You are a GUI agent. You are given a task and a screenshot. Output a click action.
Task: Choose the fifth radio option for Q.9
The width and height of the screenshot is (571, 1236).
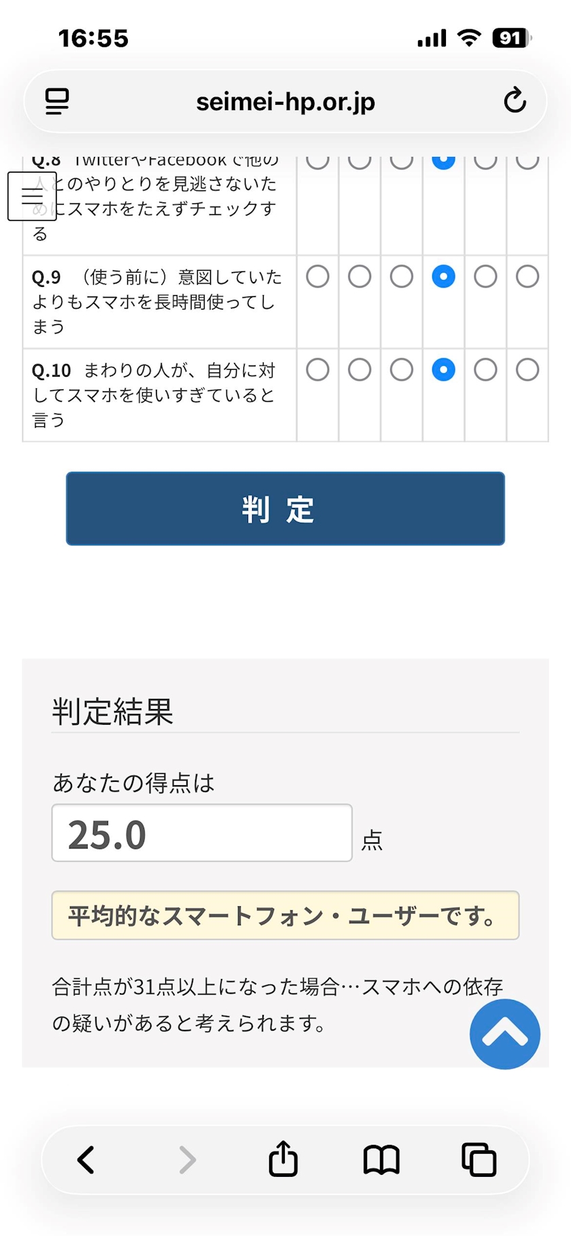pos(485,277)
